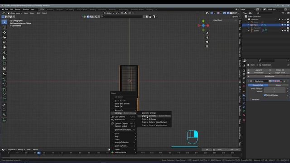The image size is (290, 163).
Task: Click the Viewport Vis button
Action: [258, 73]
